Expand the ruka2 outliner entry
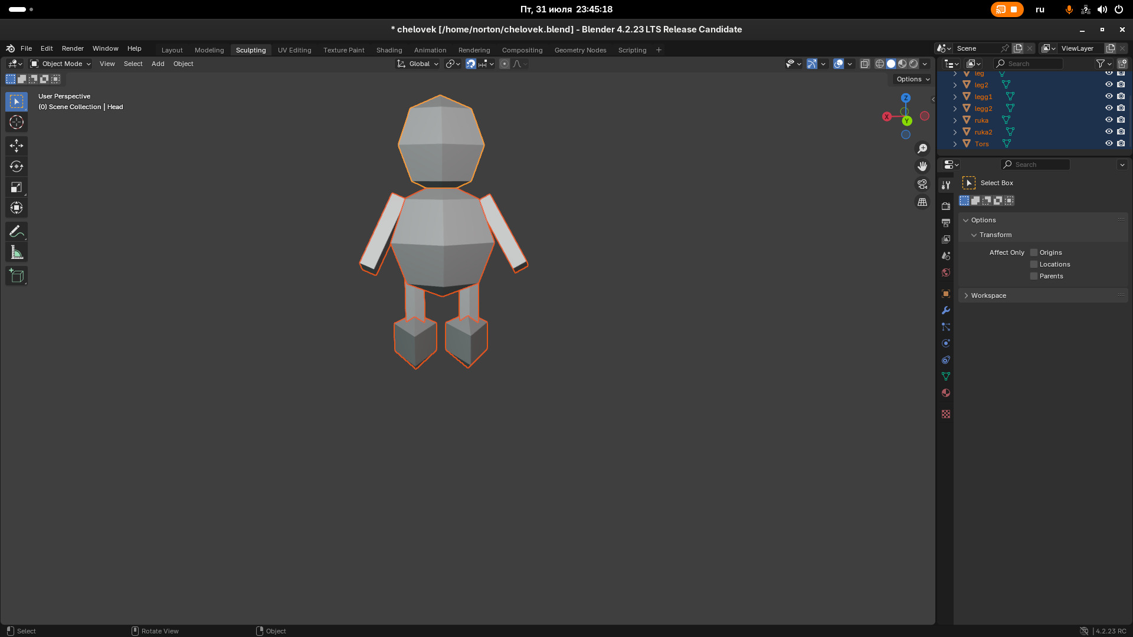Viewport: 1133px width, 637px height. click(955, 132)
